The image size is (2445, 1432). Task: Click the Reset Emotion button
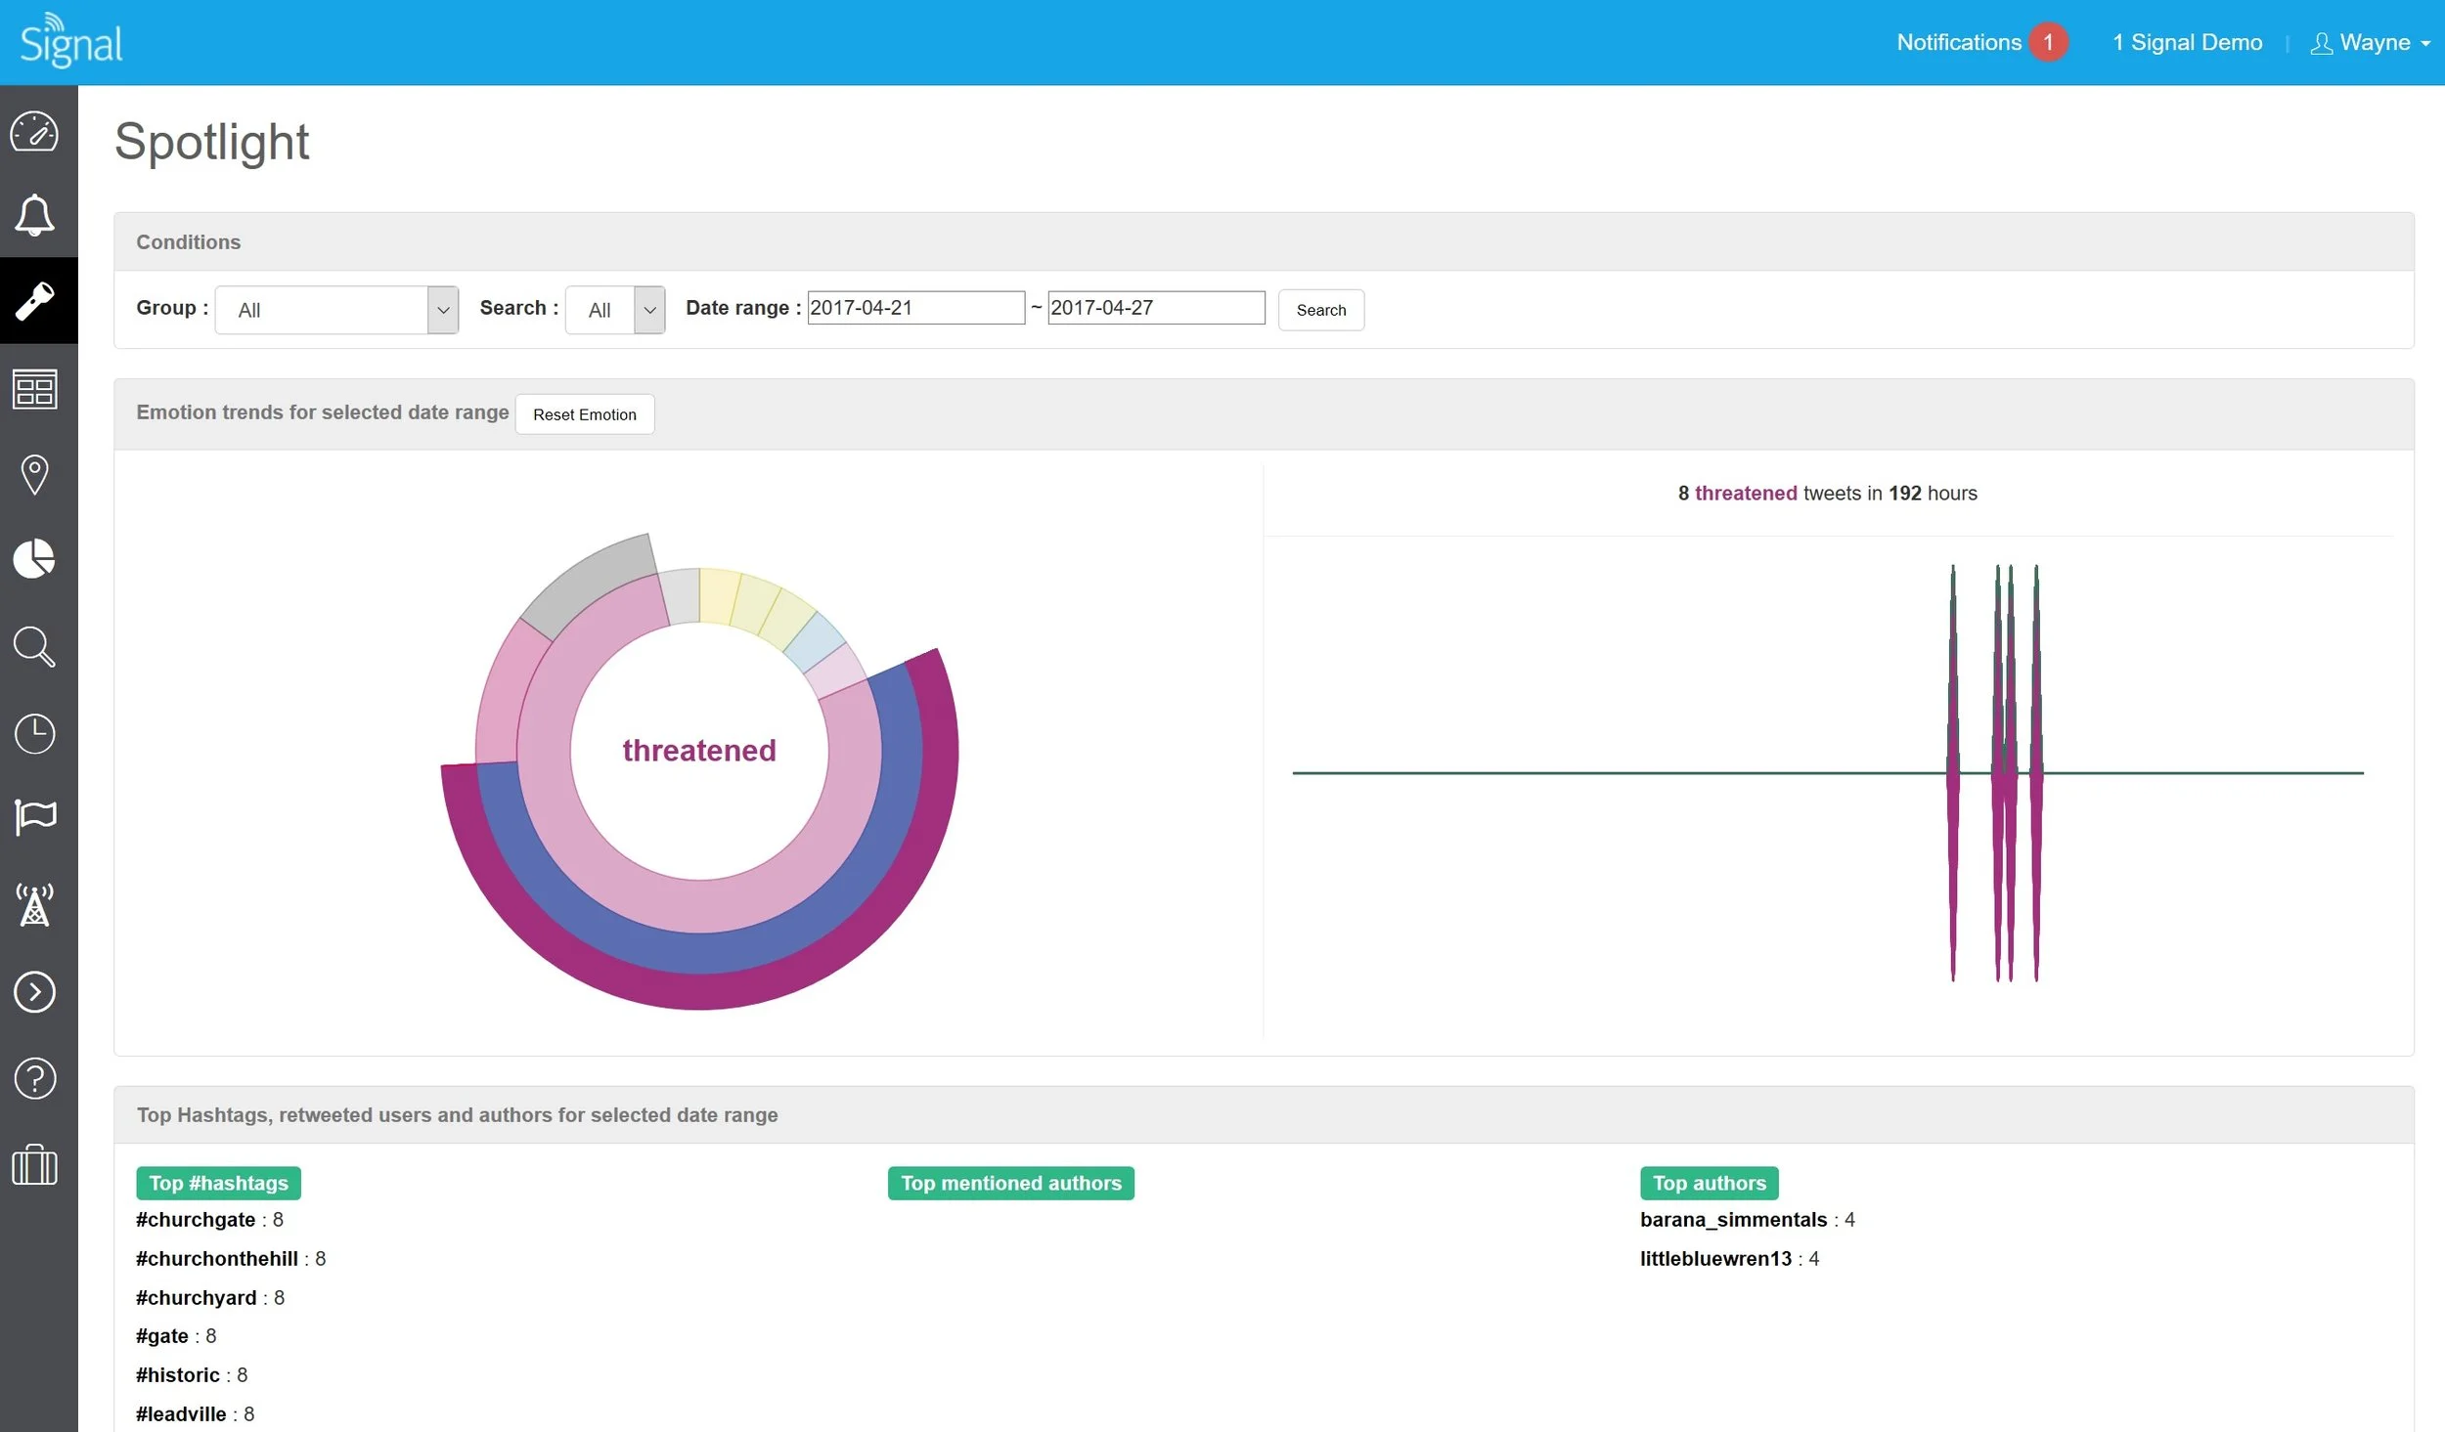pyautogui.click(x=584, y=413)
